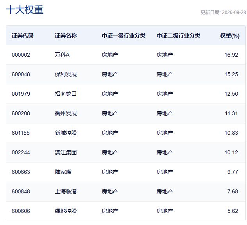Select stock code 600048
247x225 pixels.
pos(21,74)
